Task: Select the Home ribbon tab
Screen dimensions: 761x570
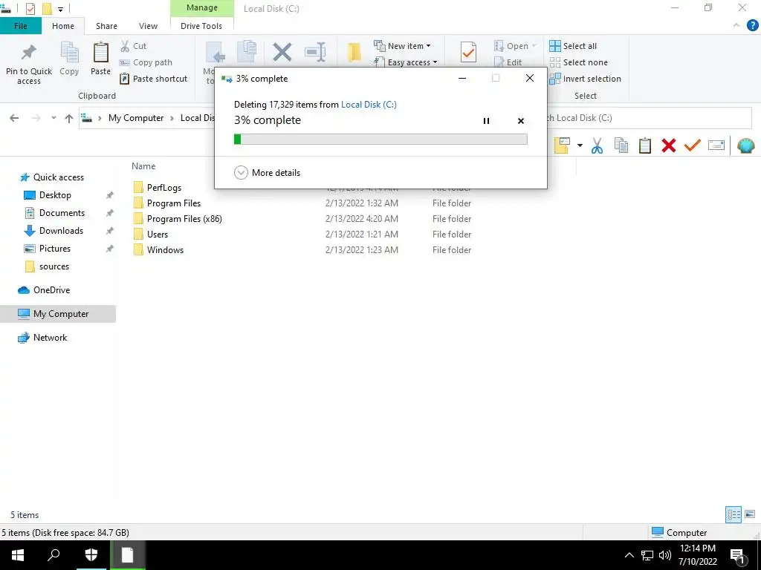Action: coord(63,26)
